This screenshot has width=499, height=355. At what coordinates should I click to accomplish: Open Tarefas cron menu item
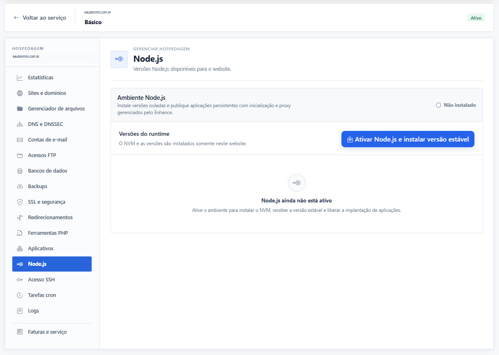[x=52, y=295]
